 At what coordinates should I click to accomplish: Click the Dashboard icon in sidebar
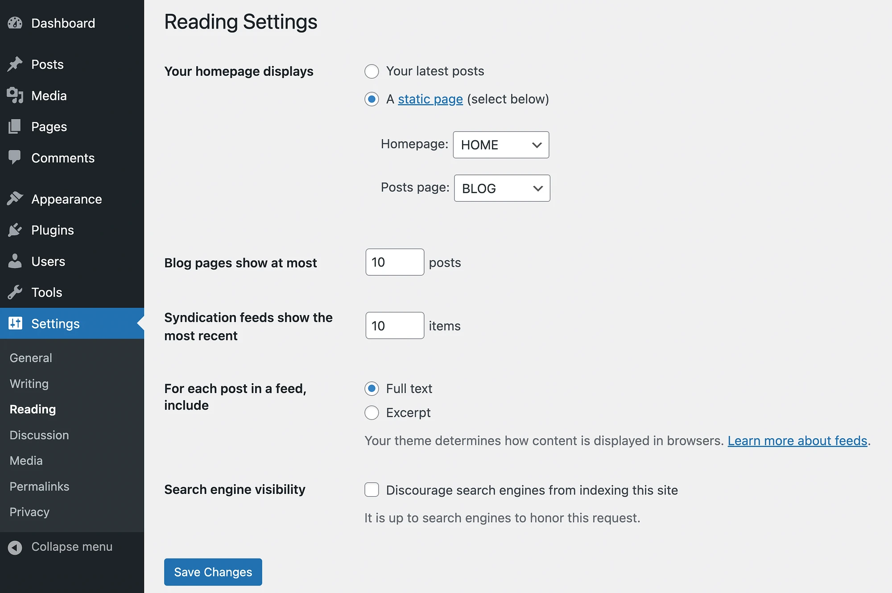[17, 22]
